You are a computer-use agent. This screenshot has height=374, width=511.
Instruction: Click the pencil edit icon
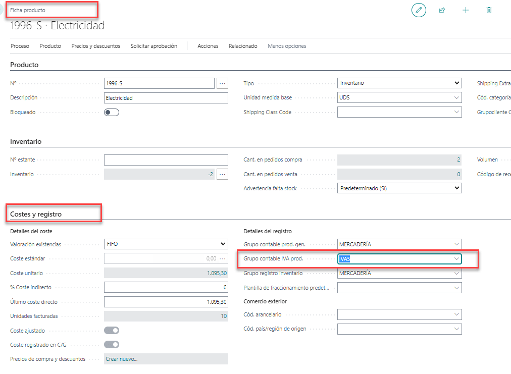[x=419, y=10]
